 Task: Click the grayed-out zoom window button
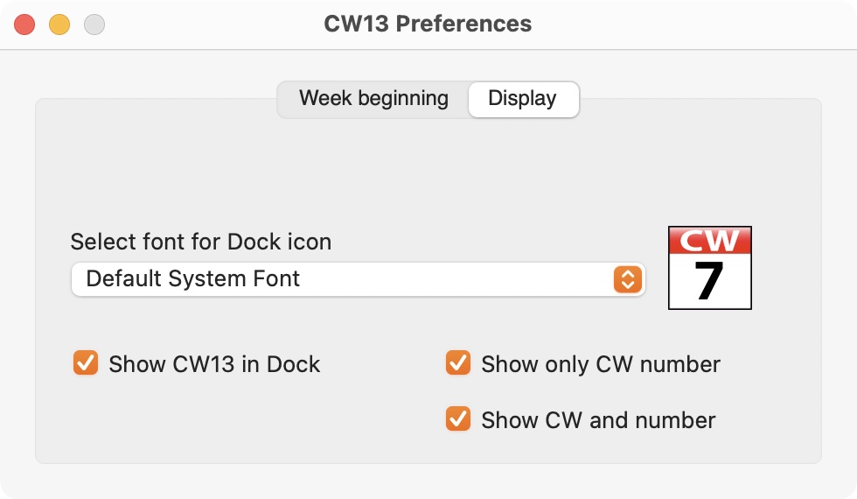[x=94, y=25]
